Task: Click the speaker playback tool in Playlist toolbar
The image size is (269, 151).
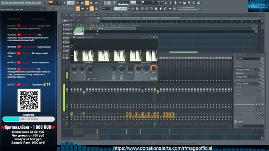Action: pos(94,15)
